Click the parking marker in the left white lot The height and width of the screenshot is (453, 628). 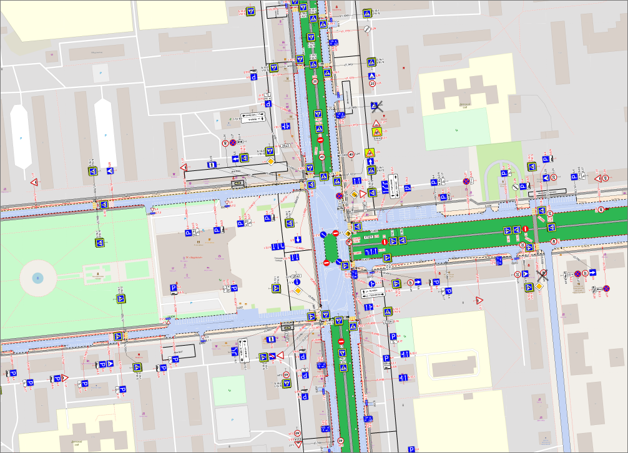point(21,138)
